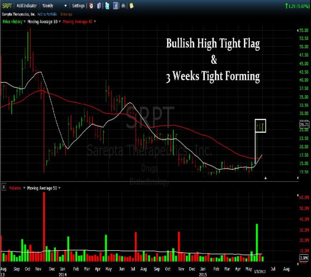Click the Sarepta Therapeutics, Inc. company name
Screen dimensions: 311x277
(19, 14)
